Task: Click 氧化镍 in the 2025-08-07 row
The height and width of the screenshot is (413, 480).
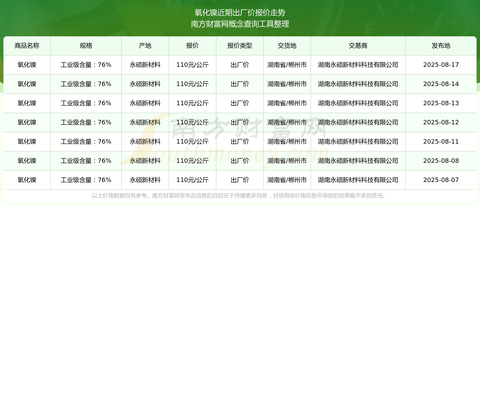Action: [27, 180]
